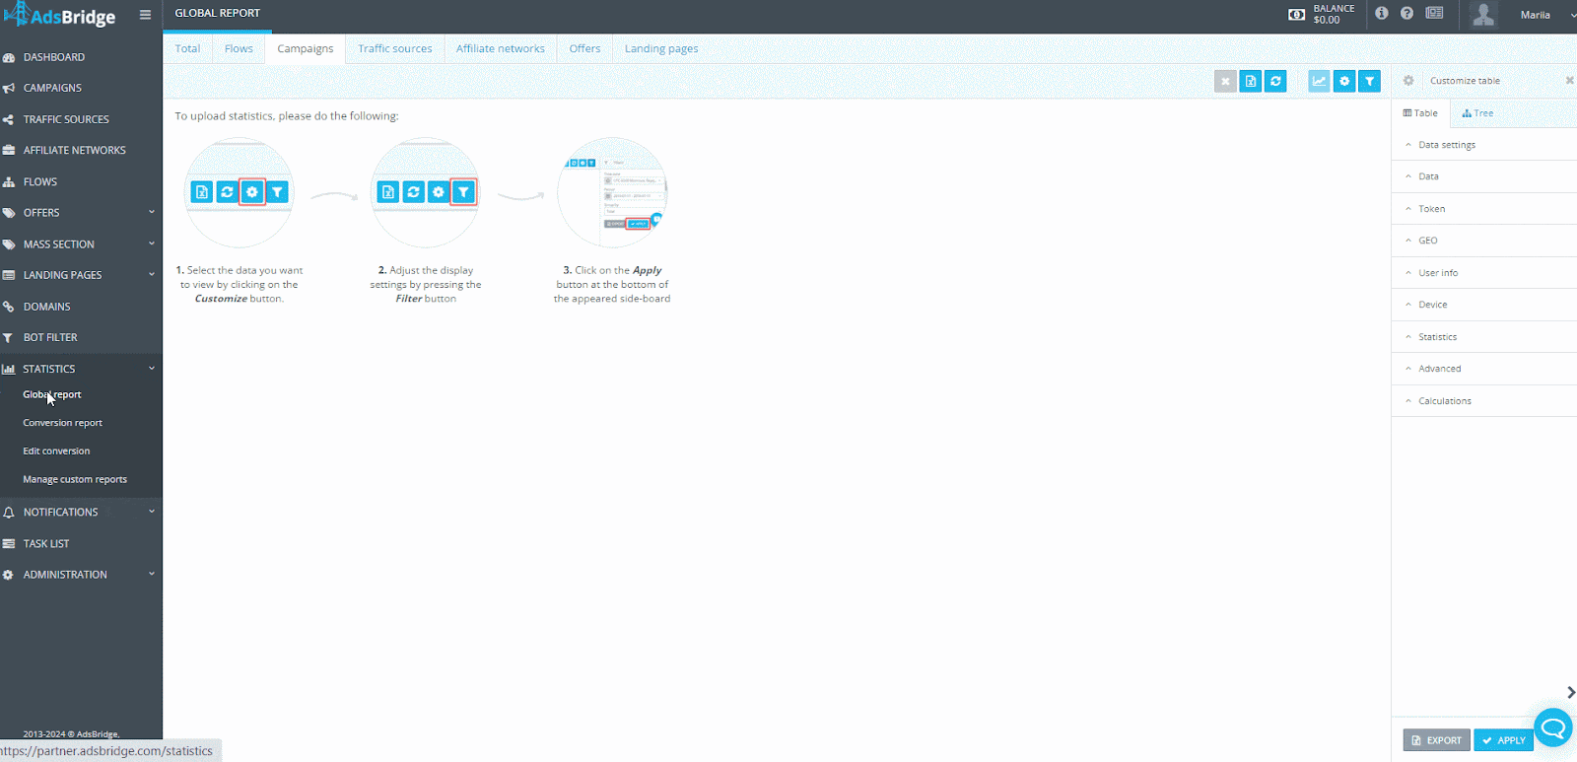Open the Filter funnel button

pyautogui.click(x=1369, y=81)
